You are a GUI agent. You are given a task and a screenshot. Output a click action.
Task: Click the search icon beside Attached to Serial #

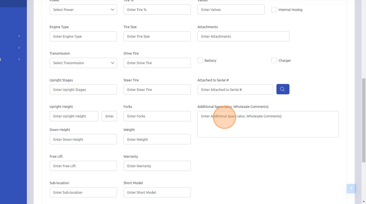click(283, 89)
